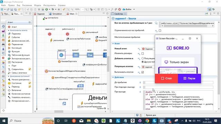221x124 pixels.
Task: Click the Save disk icon in toolbar
Action: pyautogui.click(x=12, y=9)
